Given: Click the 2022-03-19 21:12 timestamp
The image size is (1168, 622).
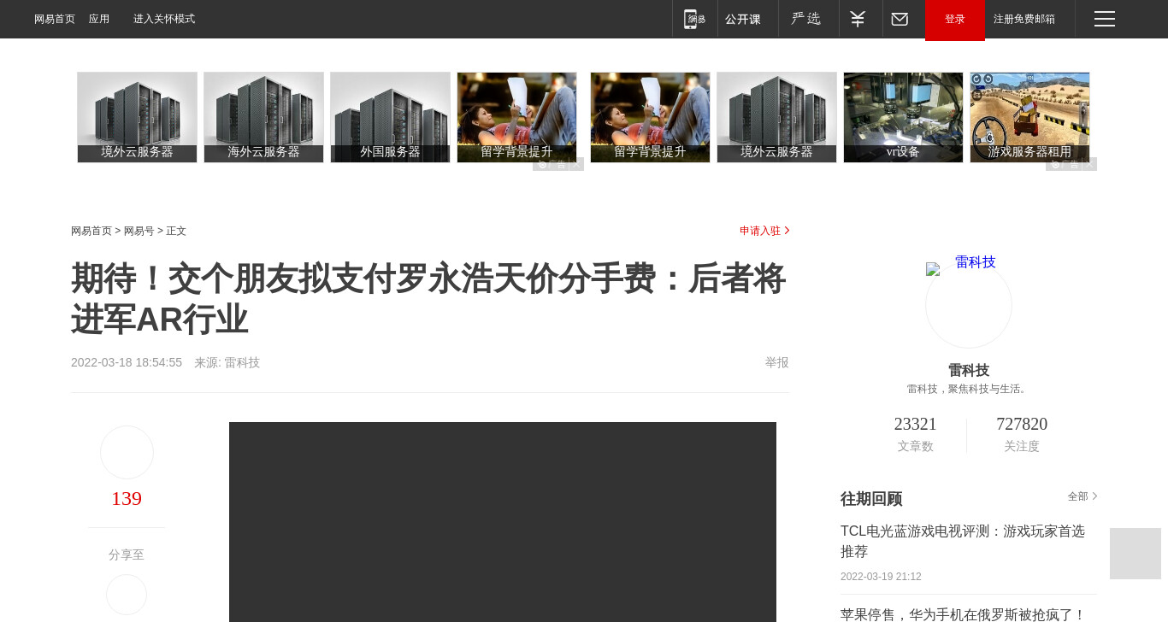Looking at the screenshot, I should 881,577.
